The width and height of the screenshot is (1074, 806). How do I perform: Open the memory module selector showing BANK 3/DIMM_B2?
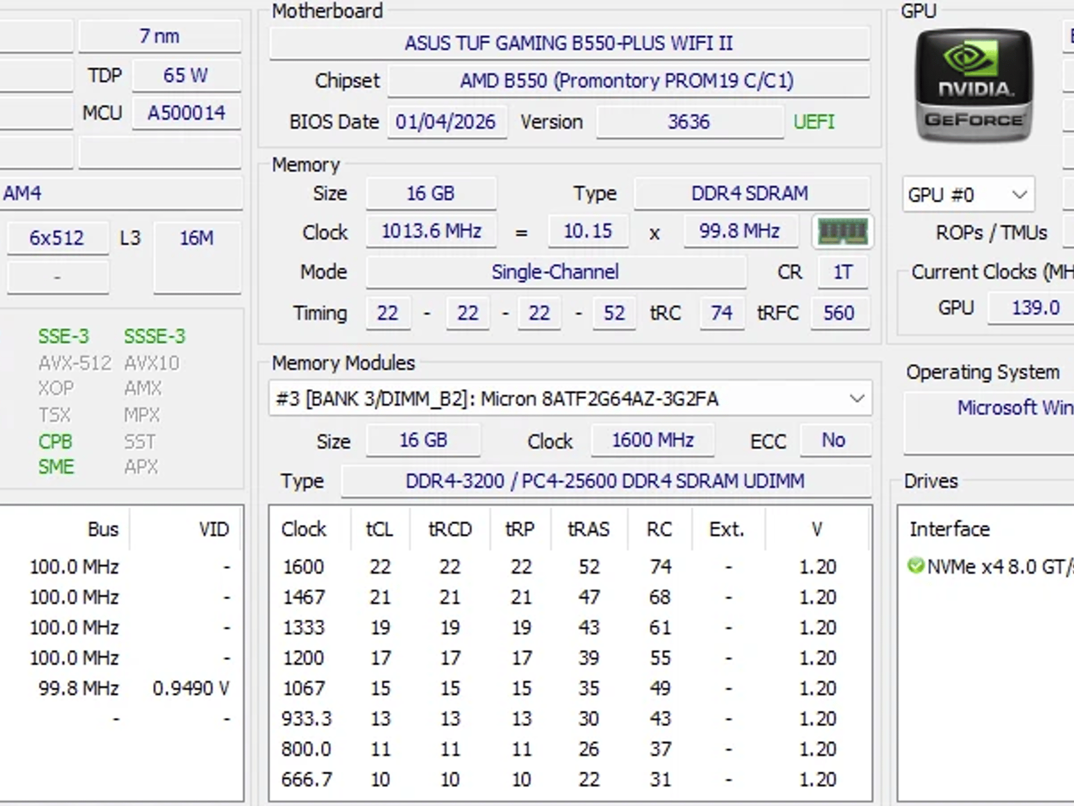tap(571, 399)
